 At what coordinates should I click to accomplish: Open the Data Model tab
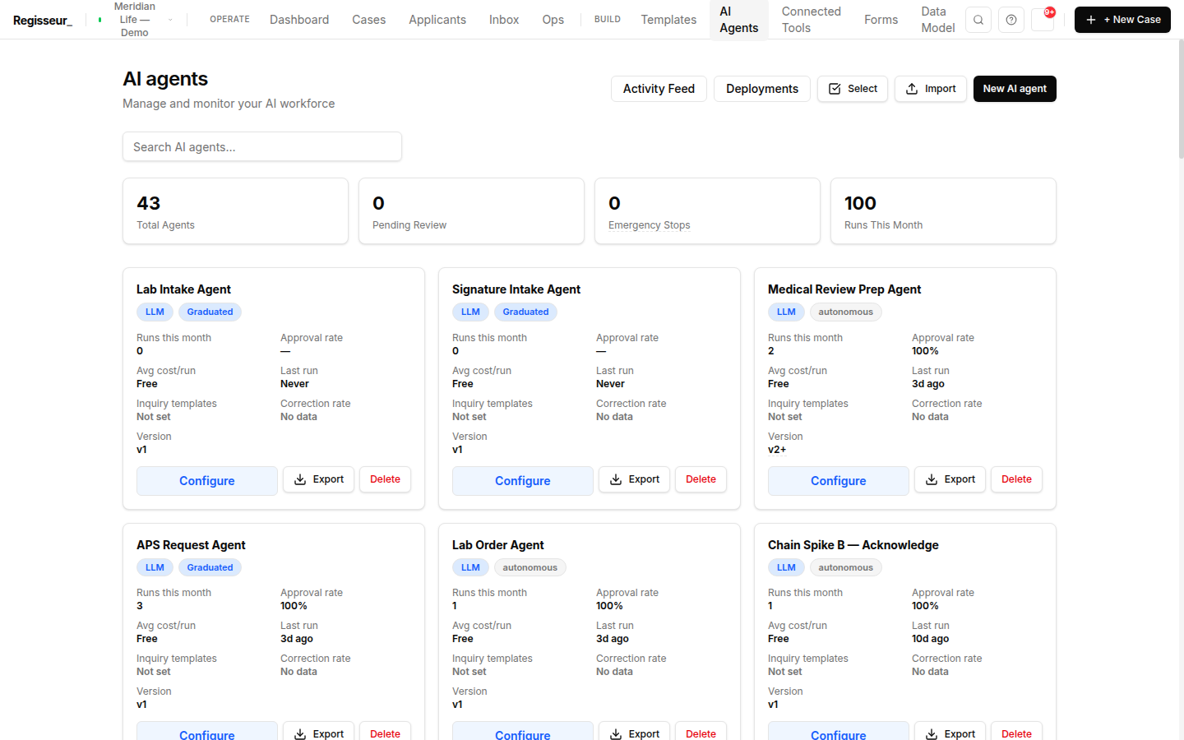coord(938,20)
